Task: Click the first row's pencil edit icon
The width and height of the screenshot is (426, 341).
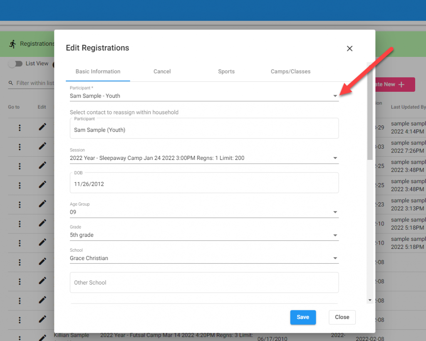Action: point(42,127)
